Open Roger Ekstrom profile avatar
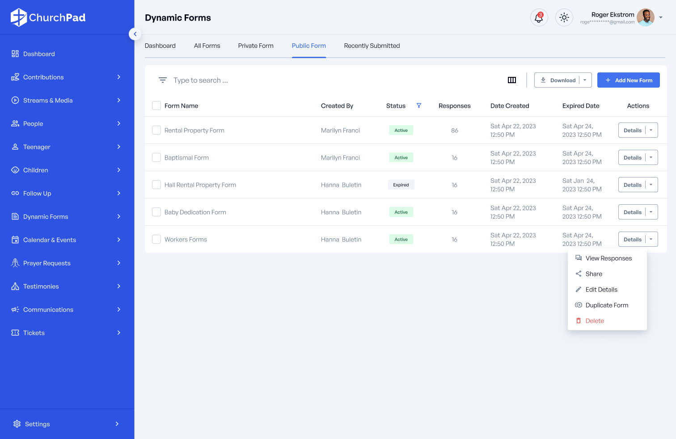This screenshot has width=676, height=439. click(645, 18)
